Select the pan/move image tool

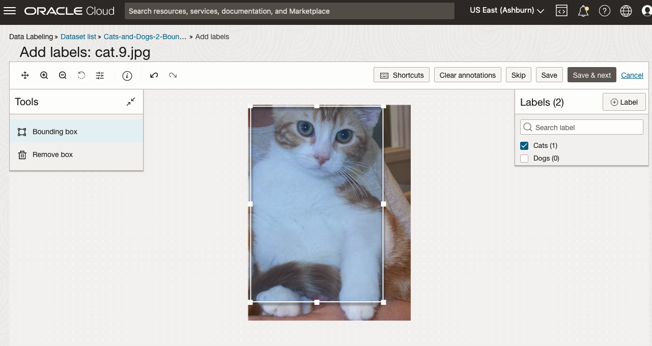pyautogui.click(x=25, y=75)
